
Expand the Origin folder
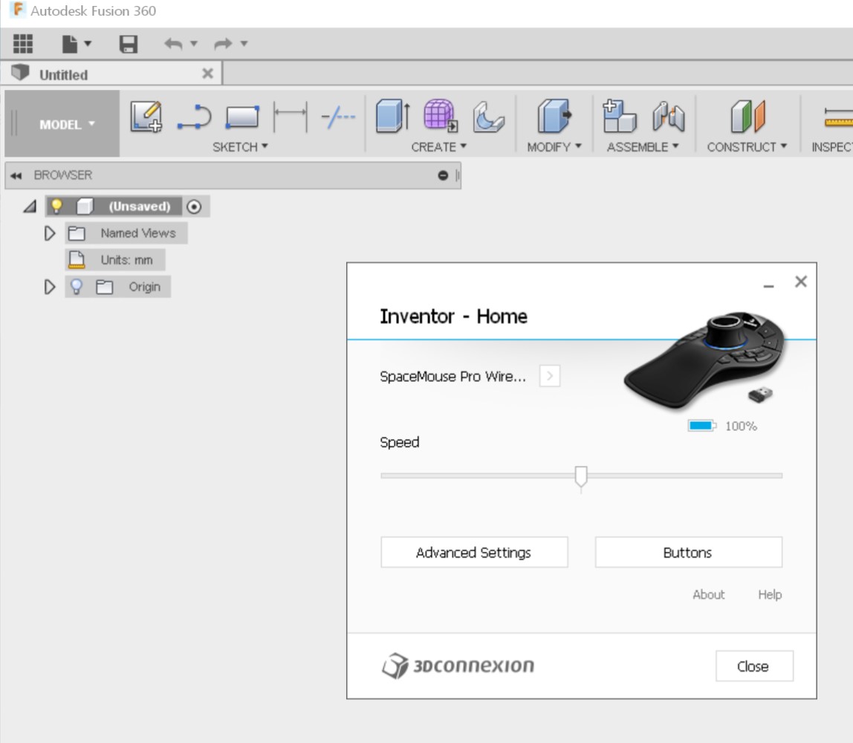pyautogui.click(x=50, y=287)
